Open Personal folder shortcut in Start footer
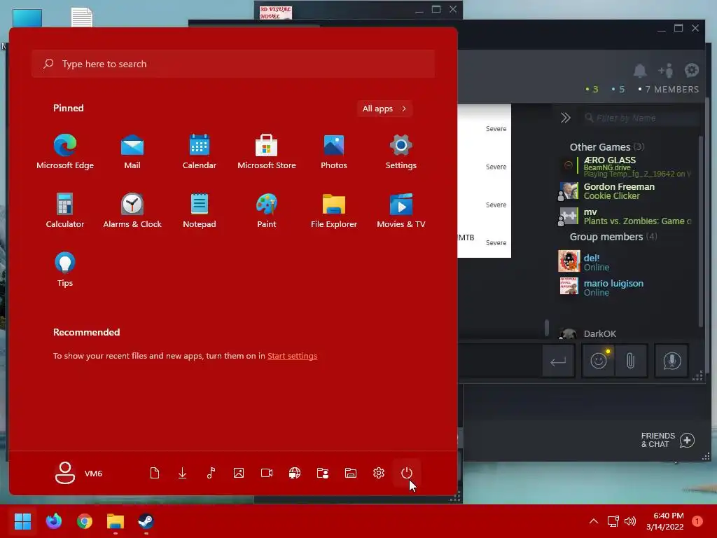 coord(323,473)
